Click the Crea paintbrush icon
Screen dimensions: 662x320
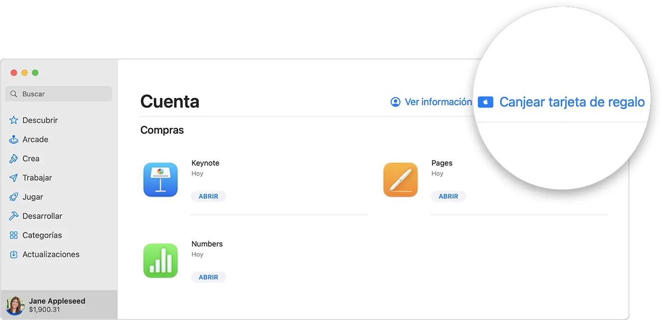click(14, 159)
